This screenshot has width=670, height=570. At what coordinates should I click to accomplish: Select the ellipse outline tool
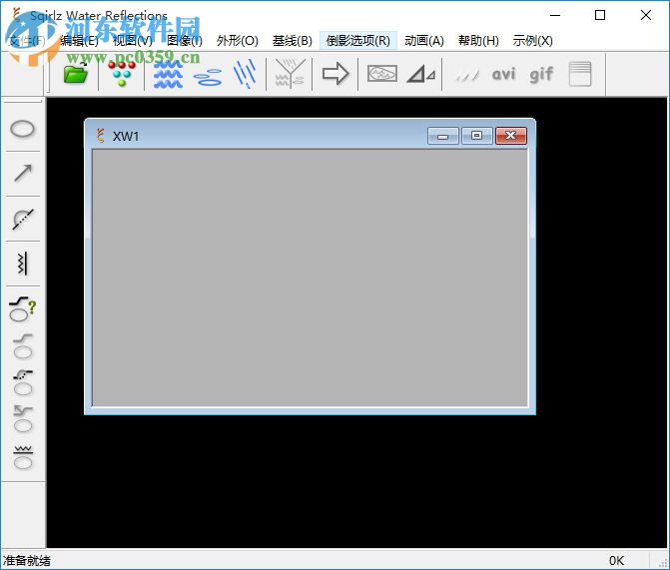coord(22,129)
